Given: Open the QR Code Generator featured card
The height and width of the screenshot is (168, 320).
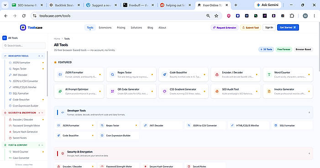Looking at the screenshot, I should 131,91.
